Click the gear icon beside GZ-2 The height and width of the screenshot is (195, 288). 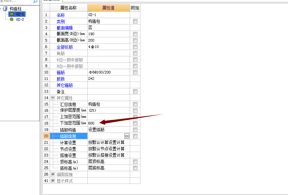pyautogui.click(x=11, y=19)
